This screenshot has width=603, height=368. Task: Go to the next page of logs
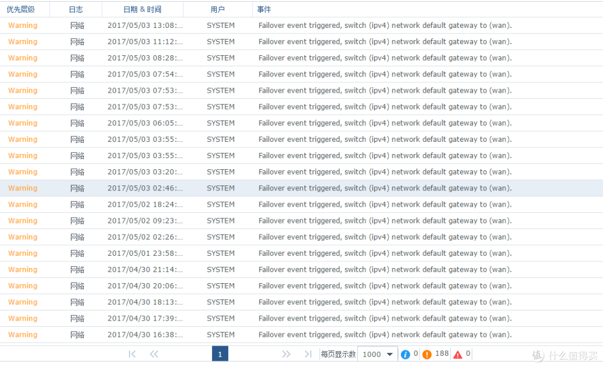point(286,354)
